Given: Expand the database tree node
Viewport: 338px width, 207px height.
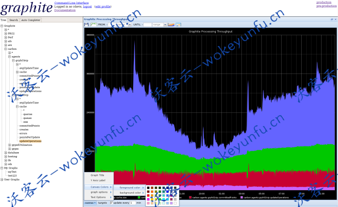Looking at the screenshot, I should point(6,153).
